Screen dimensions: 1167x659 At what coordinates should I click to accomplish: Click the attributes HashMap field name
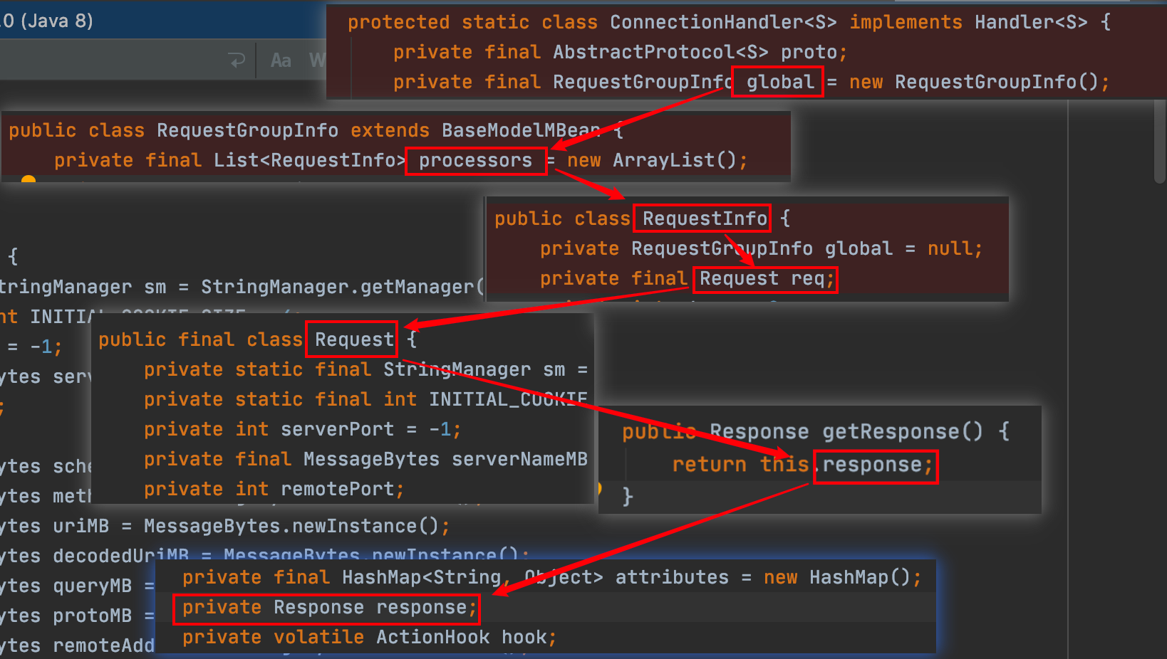pyautogui.click(x=672, y=578)
